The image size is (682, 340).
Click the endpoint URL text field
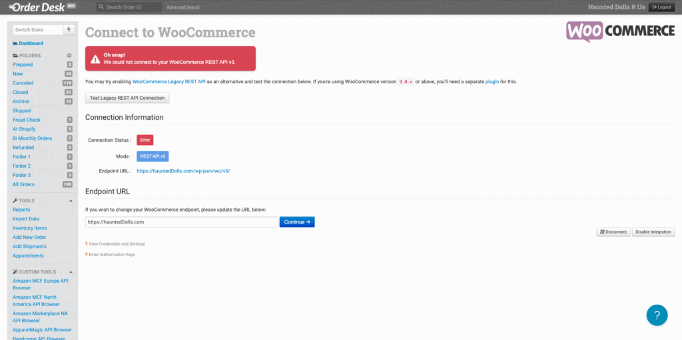pyautogui.click(x=181, y=222)
